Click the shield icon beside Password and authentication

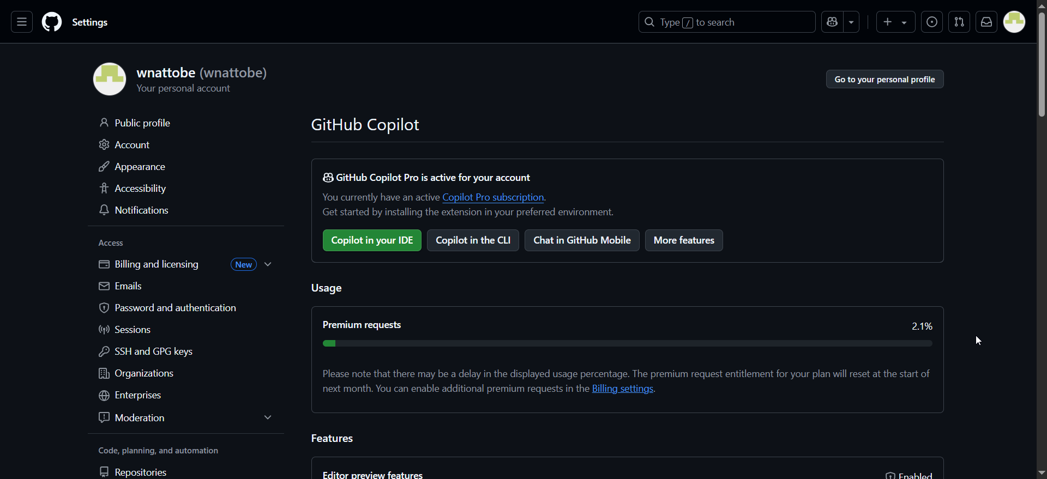[x=104, y=308]
